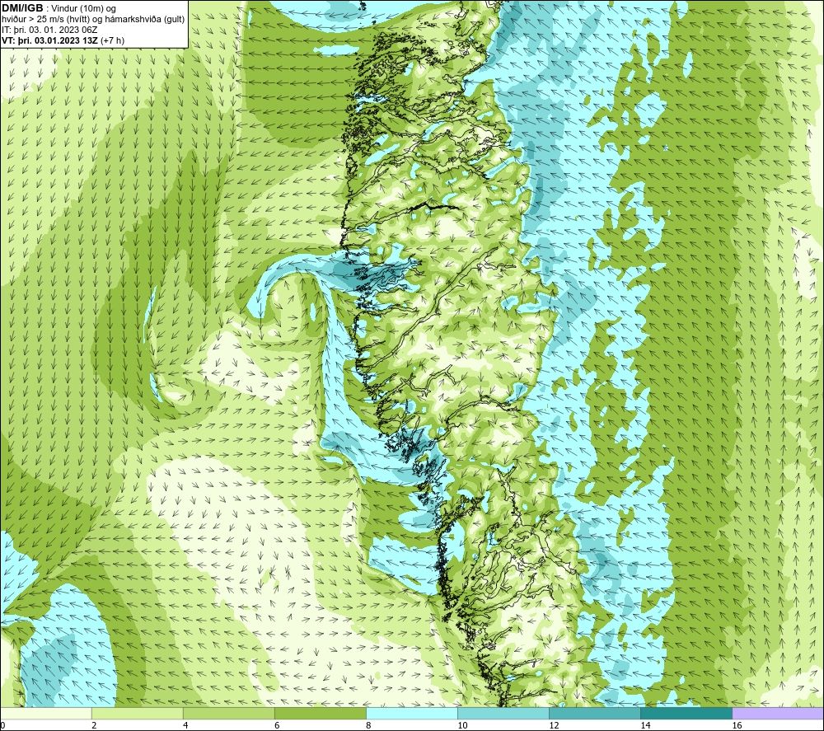This screenshot has height=731, width=824.
Task: Click the 4-6 m/s green legend swatch
Action: [x=228, y=713]
